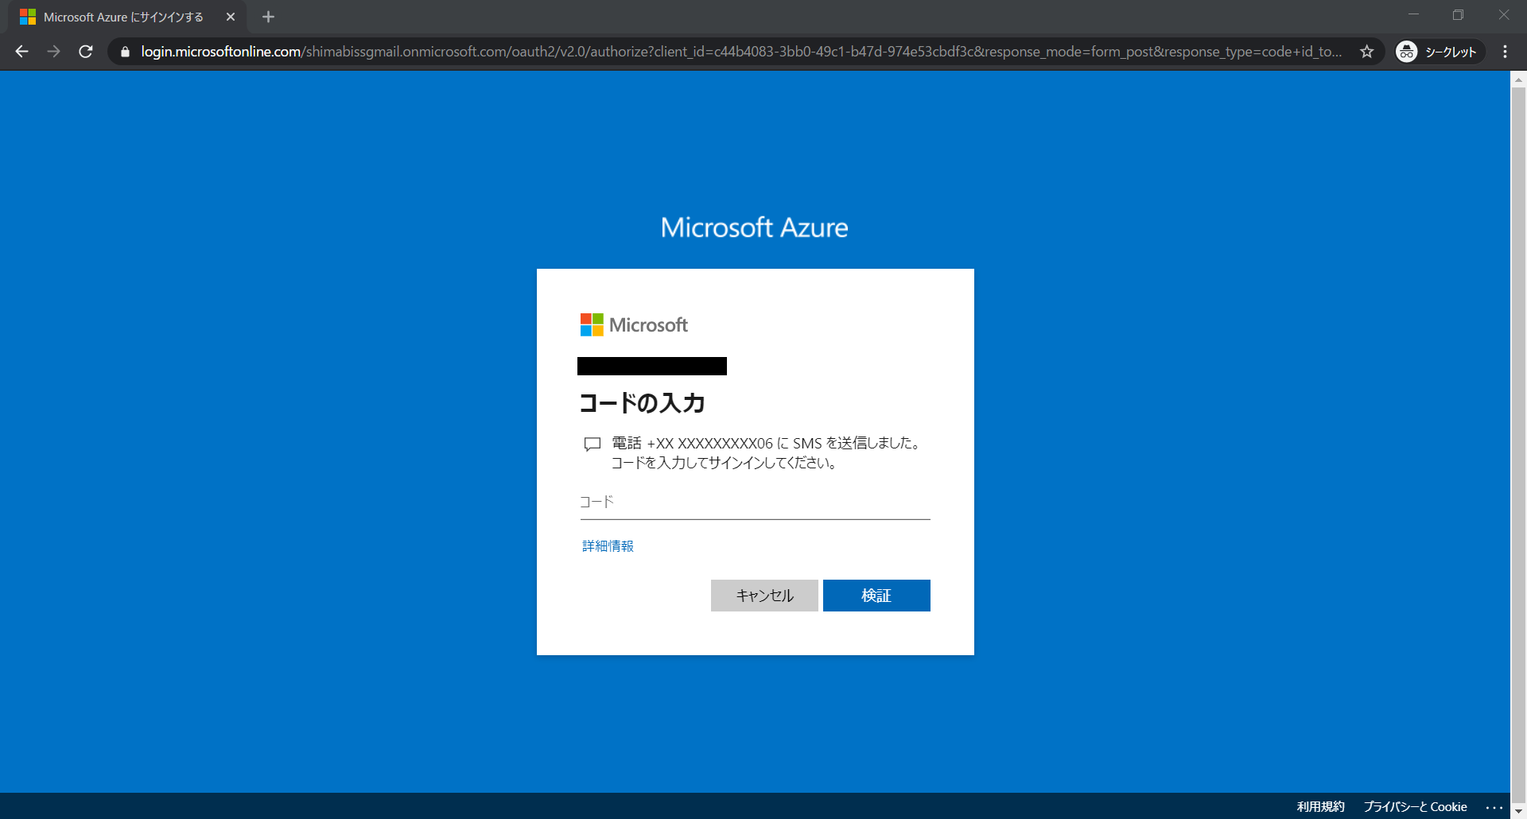
Task: Expand the footer ellipsis options
Action: point(1494,807)
